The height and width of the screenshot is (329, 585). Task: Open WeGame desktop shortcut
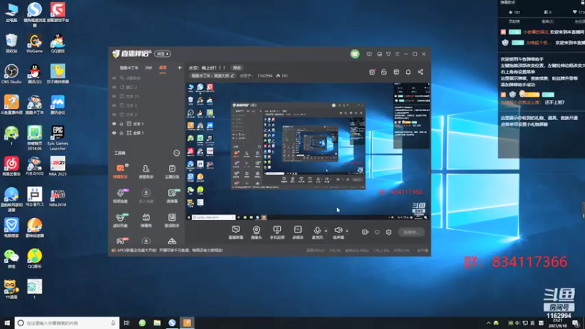tap(34, 43)
